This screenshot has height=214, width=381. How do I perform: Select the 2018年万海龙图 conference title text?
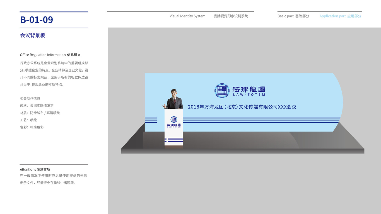coord(242,107)
